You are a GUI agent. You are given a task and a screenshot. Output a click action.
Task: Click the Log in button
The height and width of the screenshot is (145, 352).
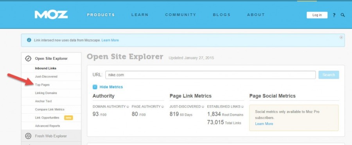pyautogui.click(x=317, y=15)
